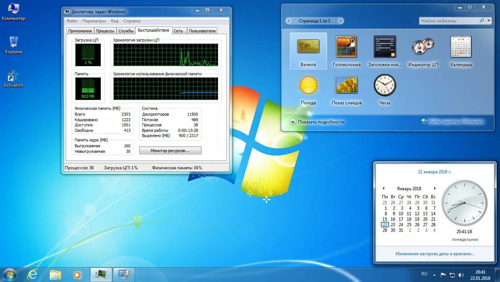Screen dimensions: 500x282
Task: Select day 31 of January in calendar
Action: click(401, 230)
